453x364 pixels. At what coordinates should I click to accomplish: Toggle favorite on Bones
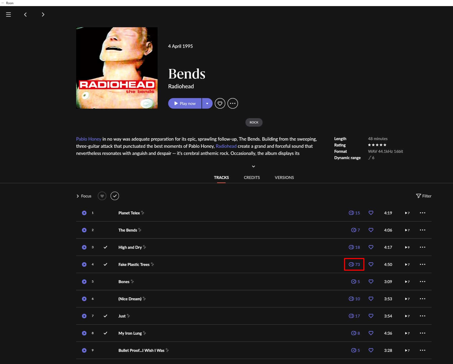click(371, 282)
